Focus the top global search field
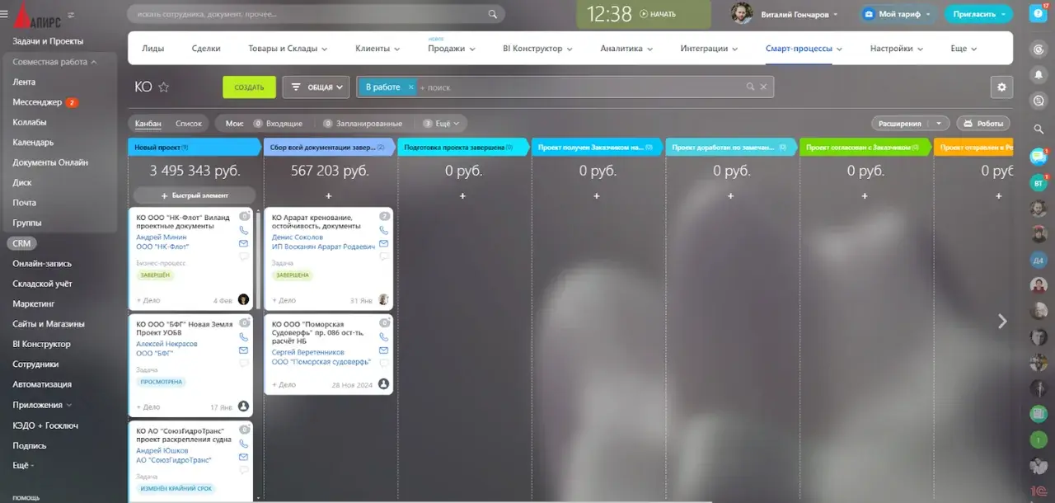The height and width of the screenshot is (503, 1055). point(316,14)
